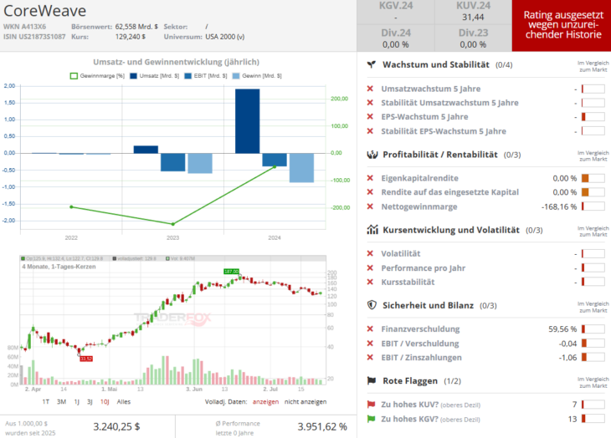611x438 pixels.
Task: Click the 33.52 low price marker on chart
Action: coord(86,359)
